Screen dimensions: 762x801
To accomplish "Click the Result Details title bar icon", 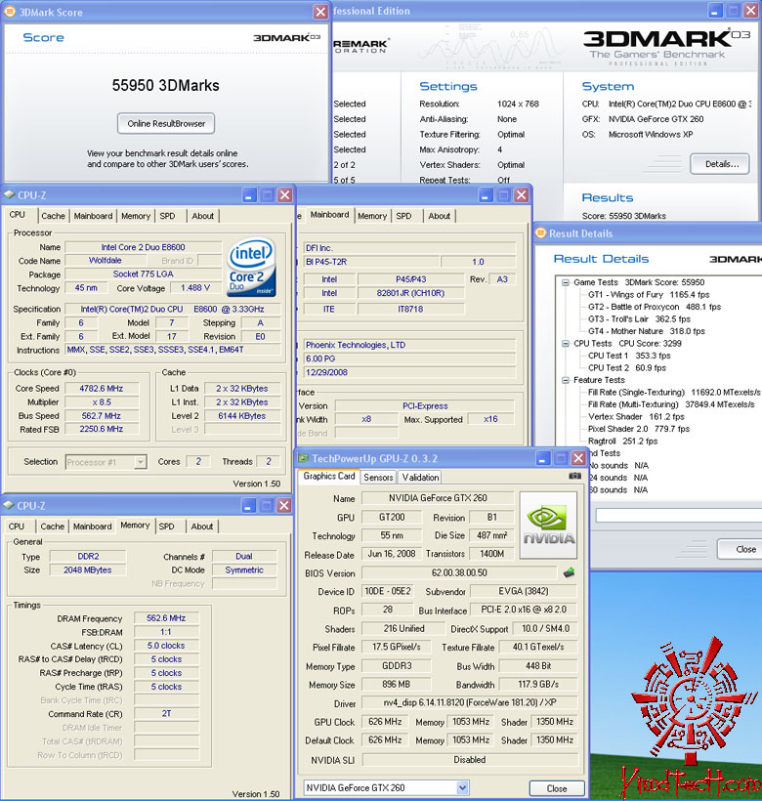I will pos(540,233).
